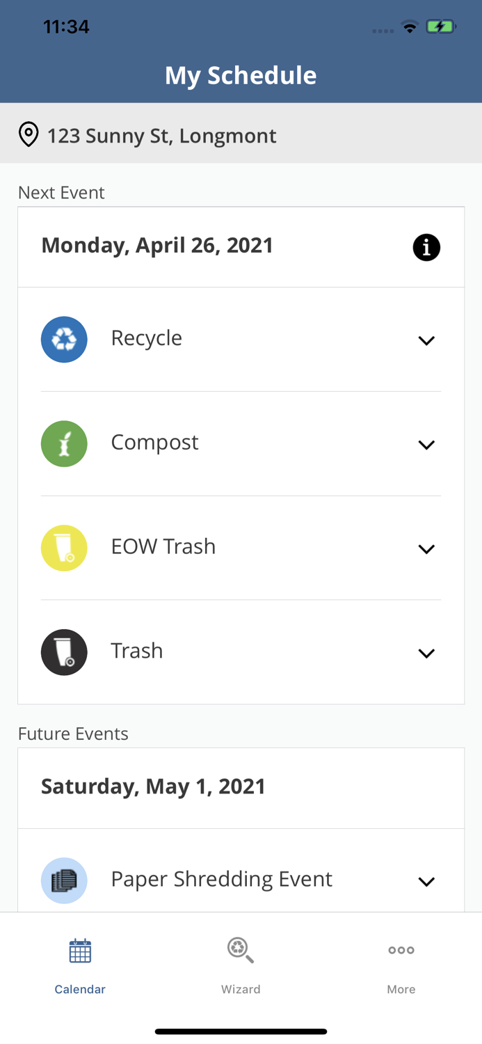
Task: Open the info icon for Monday's event
Action: click(x=427, y=247)
